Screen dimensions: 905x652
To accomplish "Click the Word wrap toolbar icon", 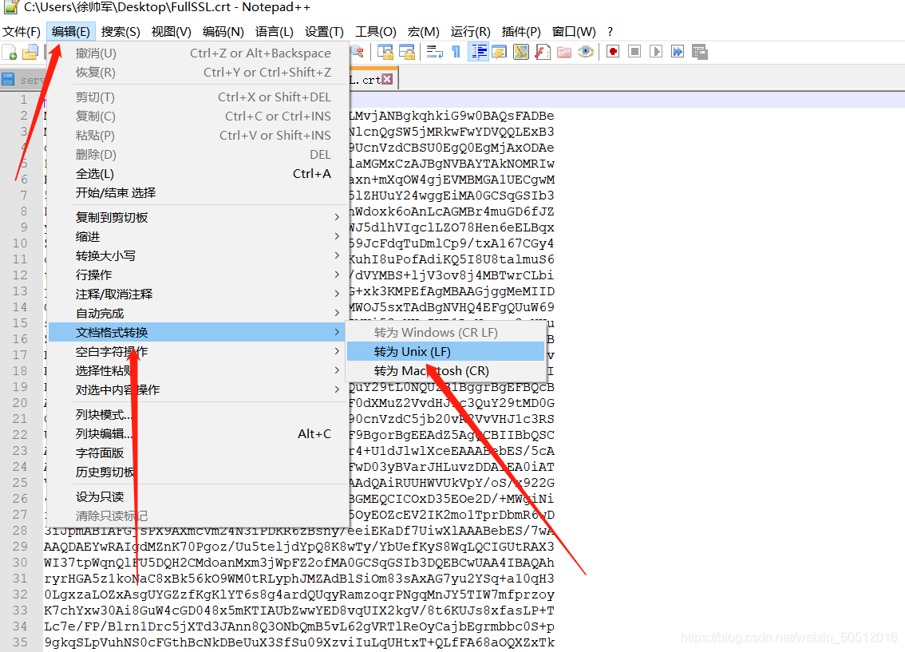I will [x=435, y=53].
